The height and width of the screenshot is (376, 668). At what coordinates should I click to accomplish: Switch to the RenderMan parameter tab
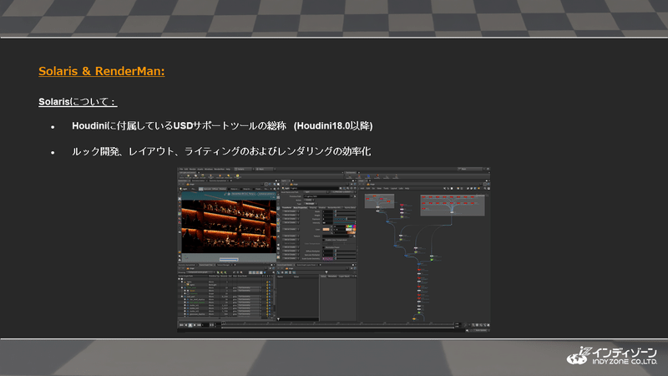pyautogui.click(x=334, y=207)
